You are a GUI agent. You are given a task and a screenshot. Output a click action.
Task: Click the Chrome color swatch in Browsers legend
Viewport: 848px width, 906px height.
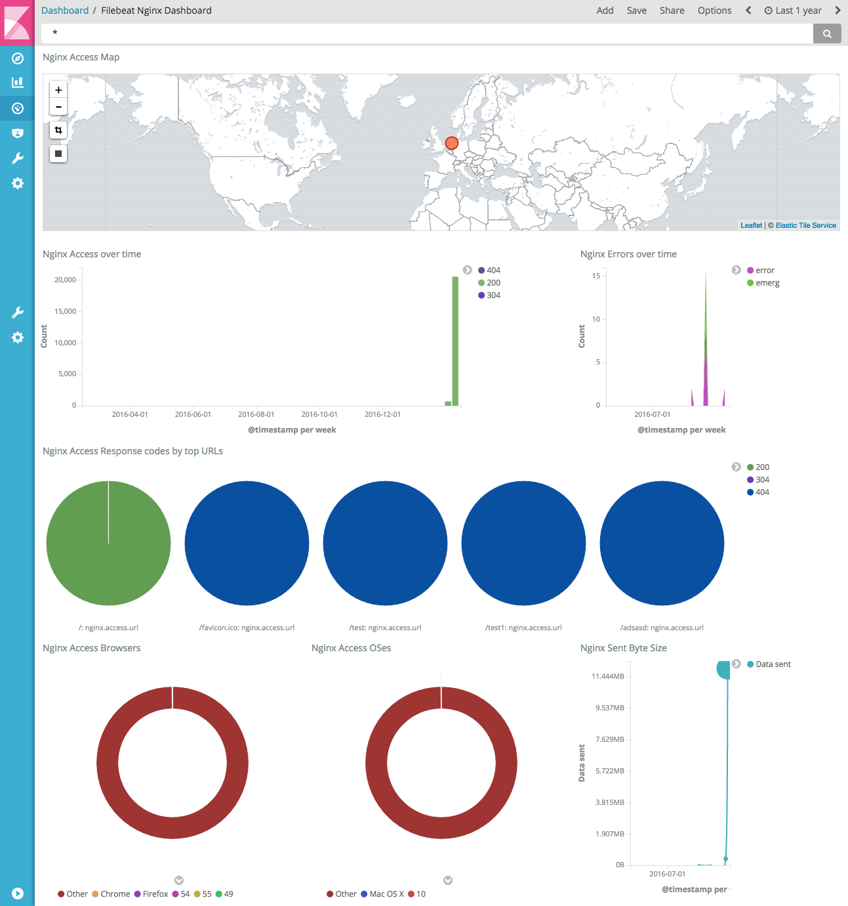coord(96,894)
